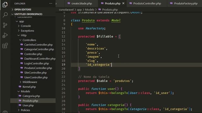This screenshot has height=113, width=202.
Task: Open the Run and Debug view
Action: click(x=5, y=35)
